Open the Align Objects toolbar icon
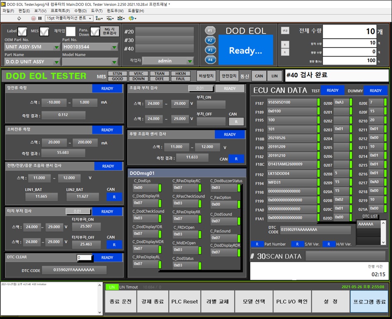Screen dimensions: 392x319 point(99,18)
